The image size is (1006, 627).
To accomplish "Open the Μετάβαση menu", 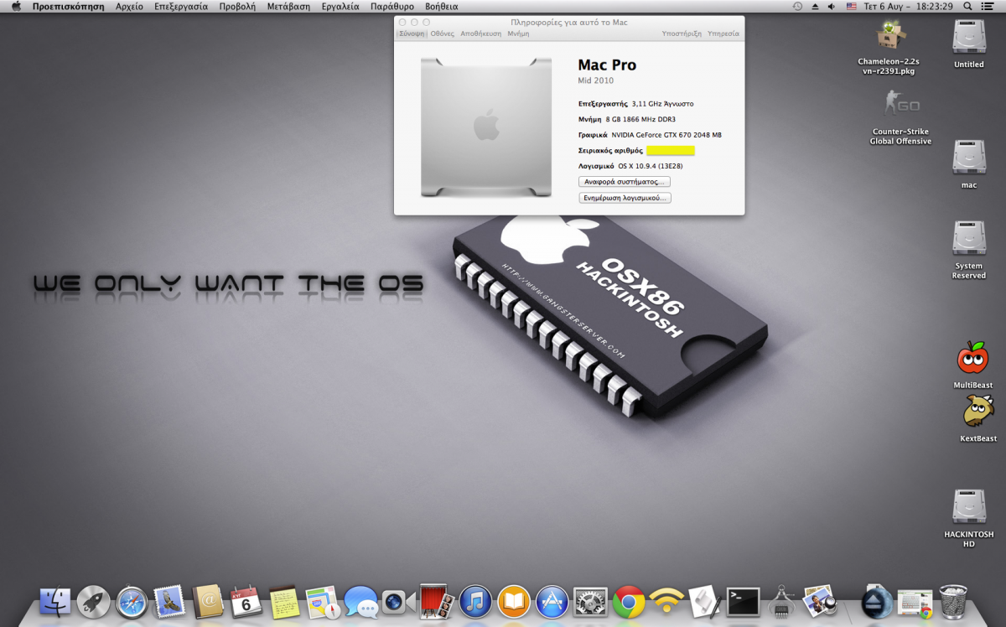I will point(289,6).
